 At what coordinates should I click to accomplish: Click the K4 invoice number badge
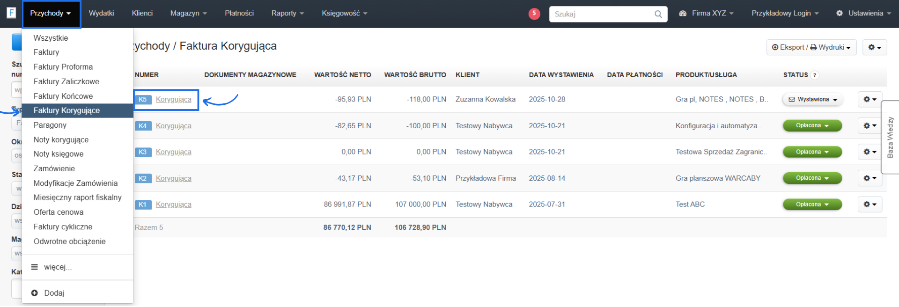(x=142, y=126)
